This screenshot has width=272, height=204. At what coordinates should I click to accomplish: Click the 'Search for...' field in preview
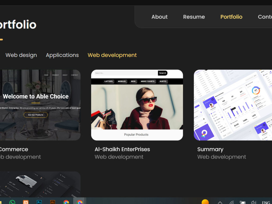(x=126, y=73)
